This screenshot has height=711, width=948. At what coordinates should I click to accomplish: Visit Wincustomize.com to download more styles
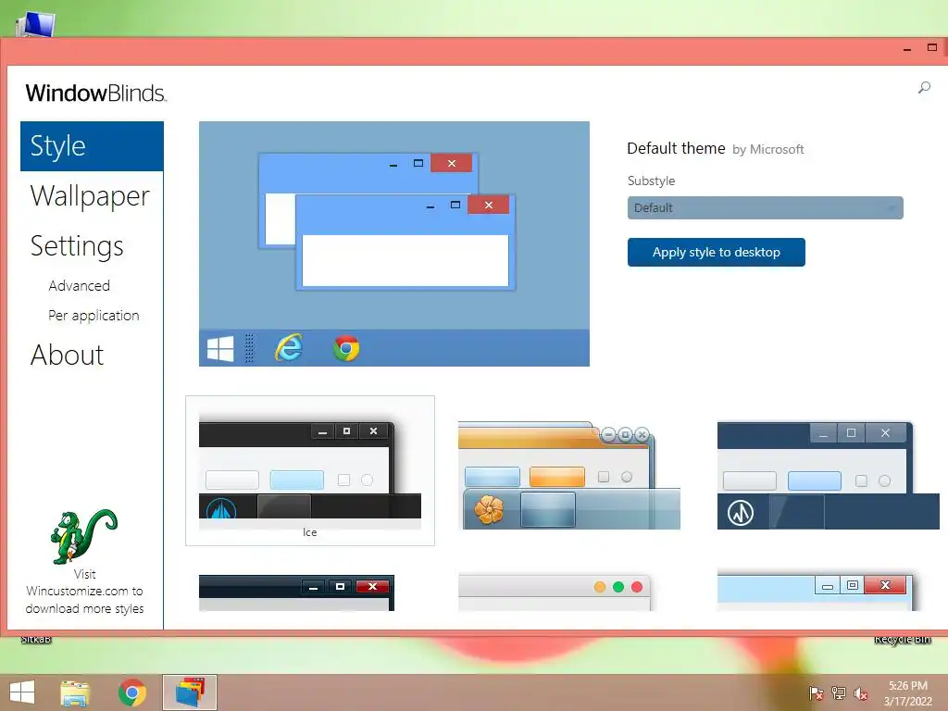[x=84, y=592]
